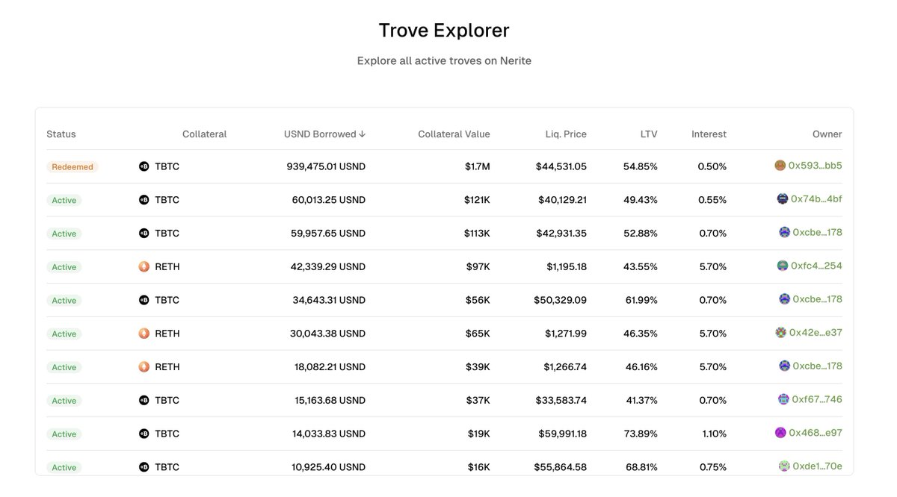Click the TBTC icon in the 59,957.65 USND row
Screen dimensions: 897x497
(144, 233)
